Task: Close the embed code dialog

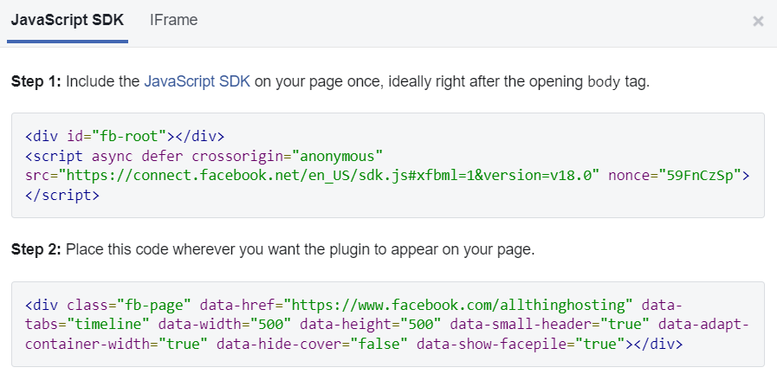Action: tap(758, 22)
